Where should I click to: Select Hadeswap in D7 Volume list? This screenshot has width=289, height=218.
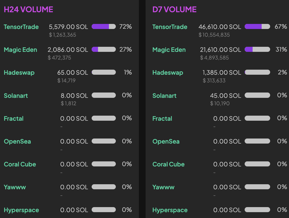(168, 73)
